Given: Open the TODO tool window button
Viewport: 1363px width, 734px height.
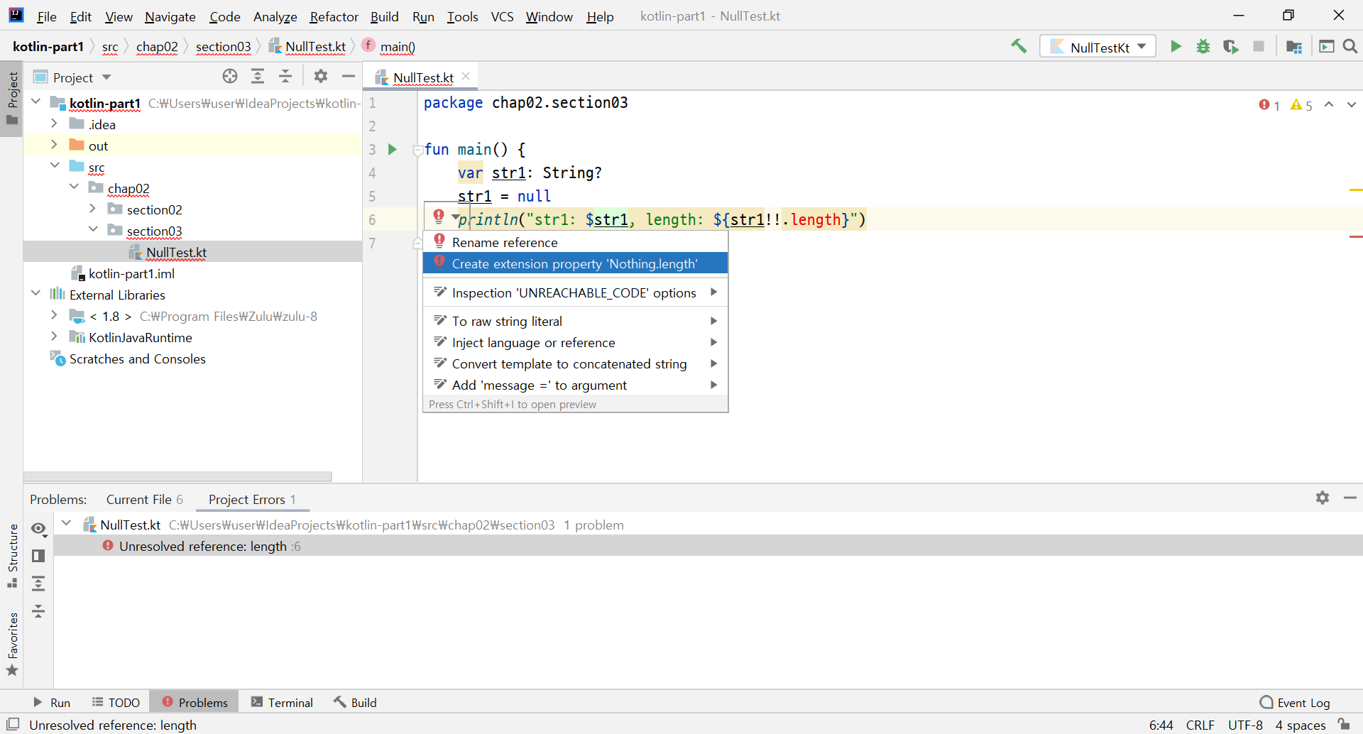Looking at the screenshot, I should [116, 702].
